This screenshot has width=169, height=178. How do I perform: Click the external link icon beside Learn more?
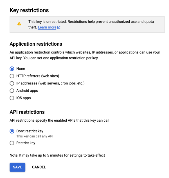point(59,28)
